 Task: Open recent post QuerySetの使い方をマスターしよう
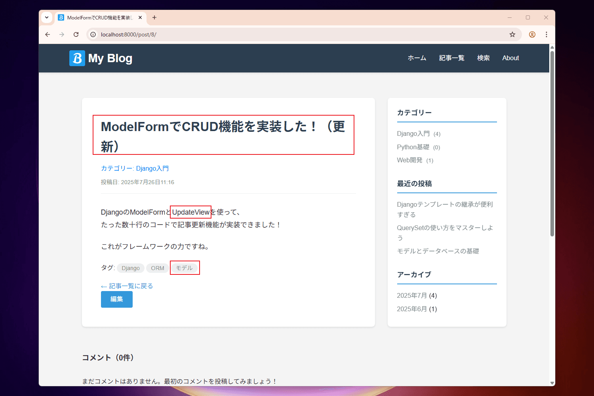point(445,233)
